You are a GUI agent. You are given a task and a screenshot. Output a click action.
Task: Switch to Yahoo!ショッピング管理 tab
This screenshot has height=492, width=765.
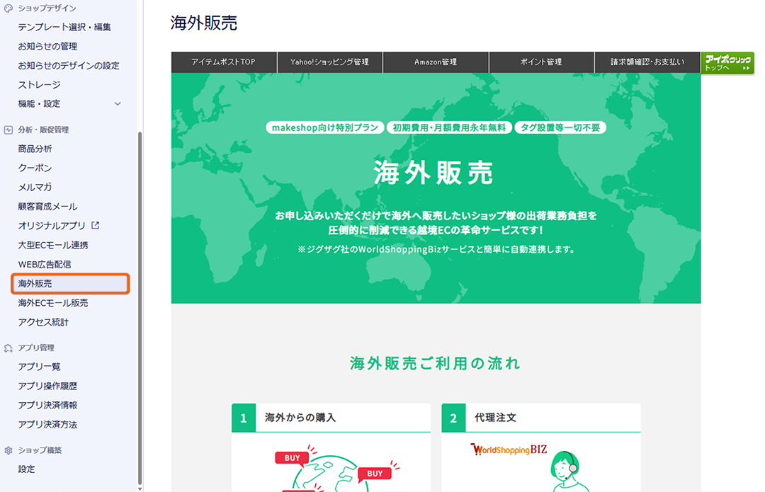tap(329, 62)
